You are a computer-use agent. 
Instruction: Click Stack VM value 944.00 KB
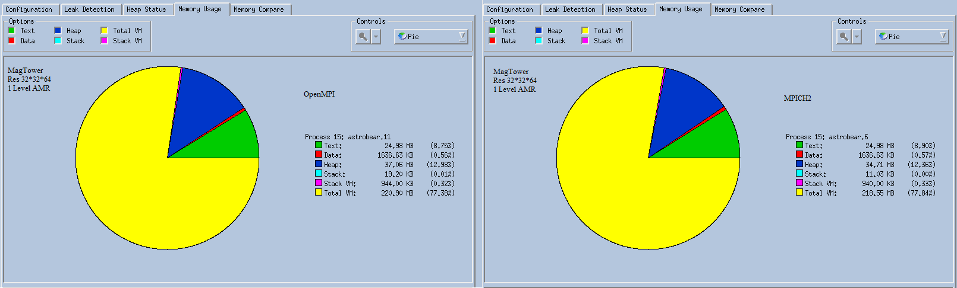(x=397, y=184)
